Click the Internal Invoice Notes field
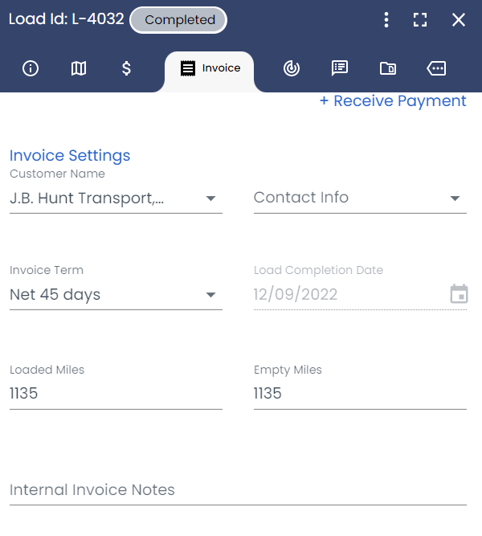 [238, 490]
